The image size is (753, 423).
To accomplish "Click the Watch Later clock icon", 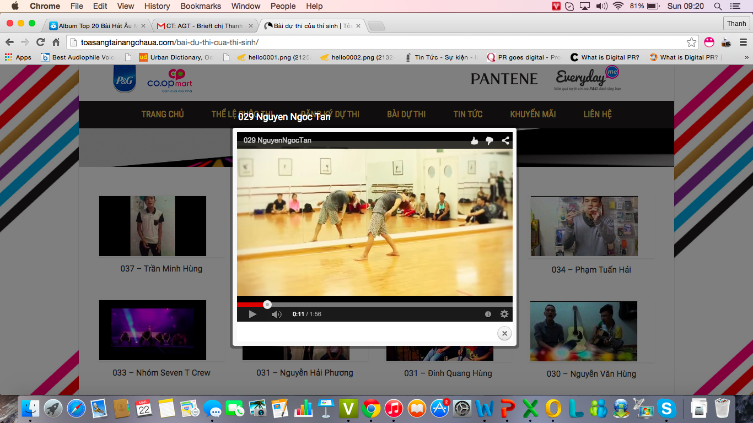I will point(488,314).
